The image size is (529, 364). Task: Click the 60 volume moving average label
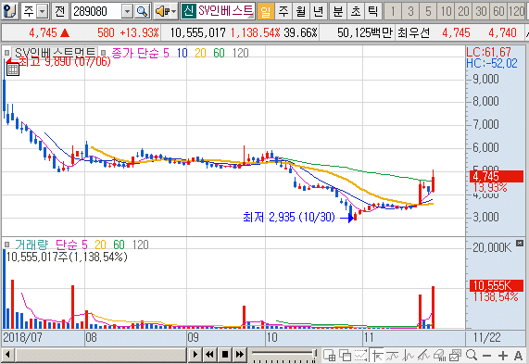(120, 245)
